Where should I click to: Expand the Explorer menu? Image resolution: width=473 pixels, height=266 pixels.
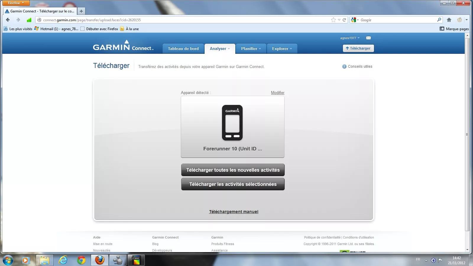click(x=282, y=49)
